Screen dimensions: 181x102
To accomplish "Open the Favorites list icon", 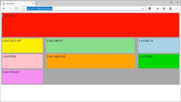I will [158, 8].
